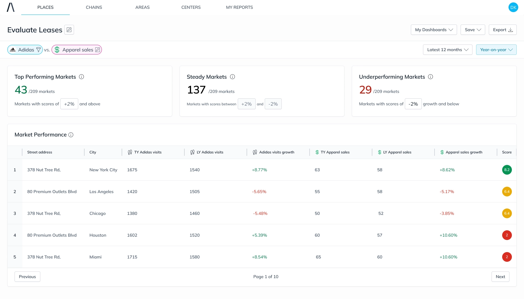Show info for Steady Markets
The width and height of the screenshot is (524, 299).
pos(233,77)
